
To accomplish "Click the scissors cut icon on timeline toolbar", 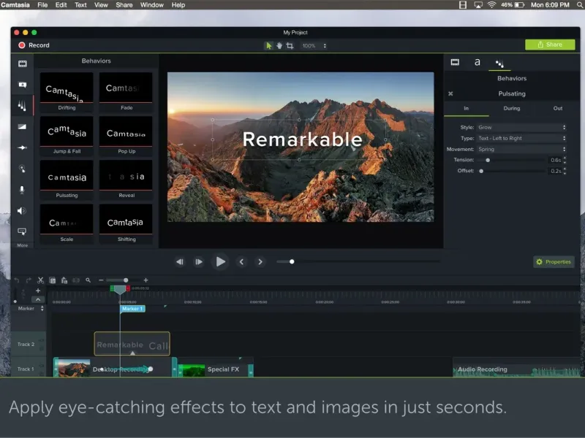I will click(x=41, y=280).
